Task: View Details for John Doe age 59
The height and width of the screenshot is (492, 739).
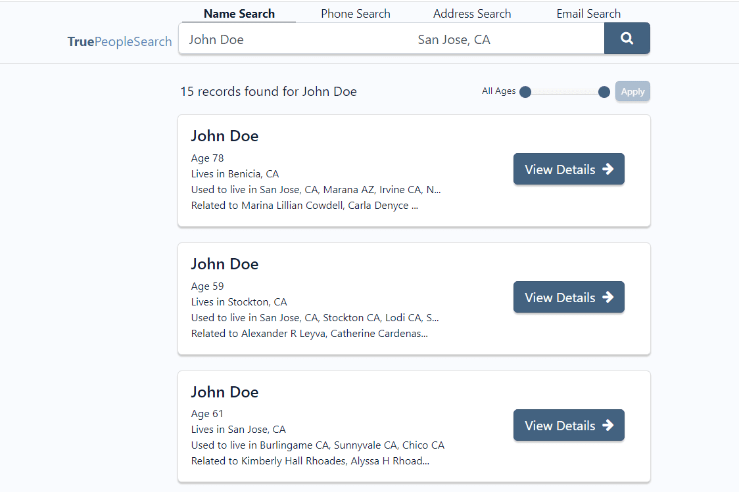Action: [569, 298]
